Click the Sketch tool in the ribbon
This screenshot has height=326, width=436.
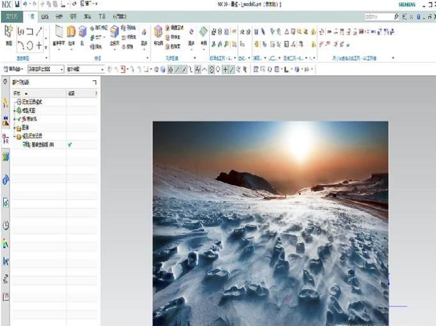pos(9,34)
